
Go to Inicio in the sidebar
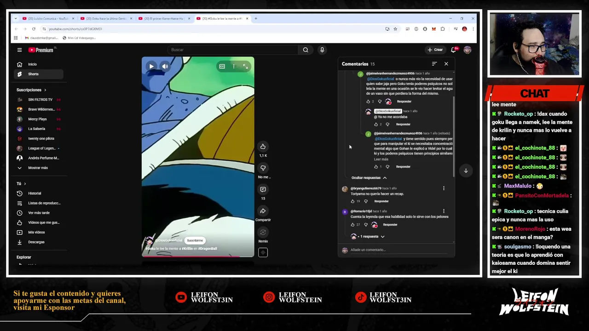(39, 64)
